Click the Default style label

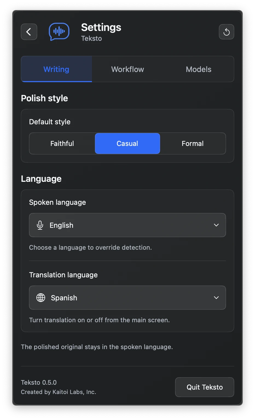pos(50,122)
